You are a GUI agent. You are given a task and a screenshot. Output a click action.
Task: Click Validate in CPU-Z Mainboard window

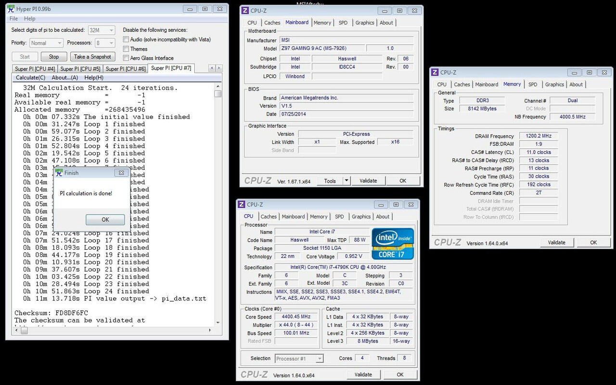tap(368, 181)
